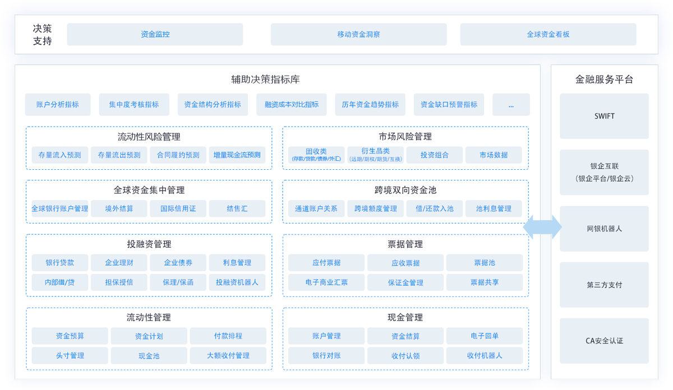Screen dimensions: 673x390
Task: Open 移动资金洞察 in decision support row
Action: coord(358,34)
